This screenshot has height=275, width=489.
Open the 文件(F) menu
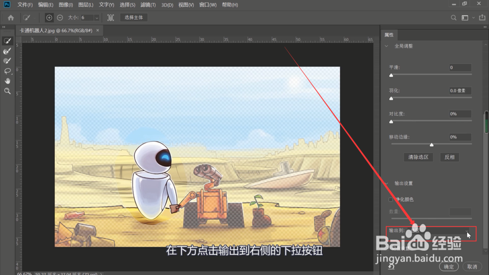click(x=25, y=5)
